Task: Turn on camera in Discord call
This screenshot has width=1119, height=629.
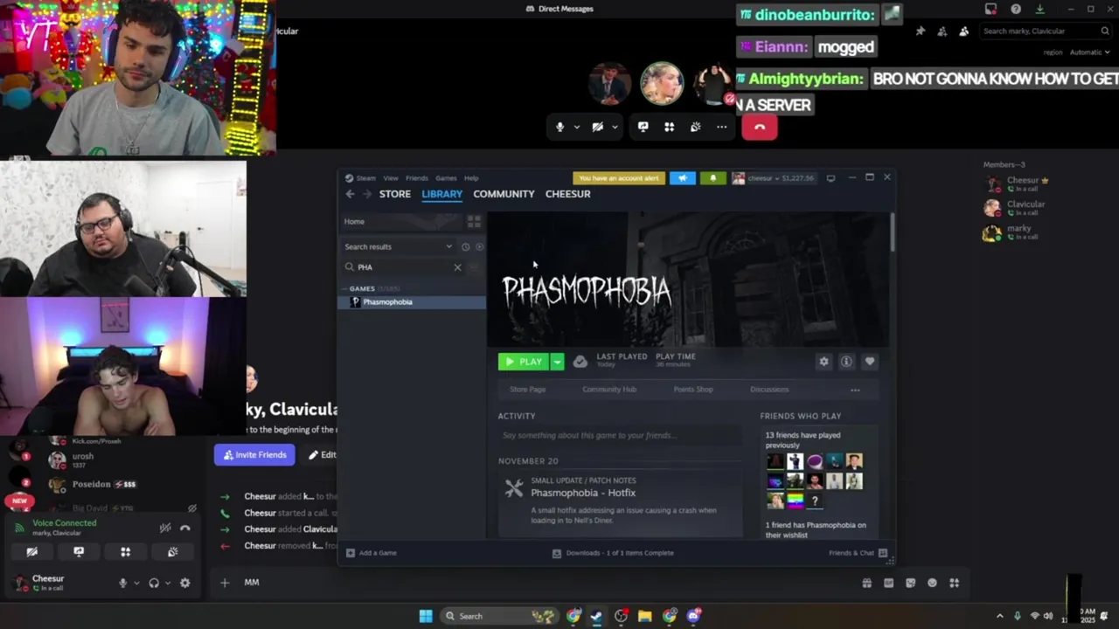Action: [x=597, y=128]
